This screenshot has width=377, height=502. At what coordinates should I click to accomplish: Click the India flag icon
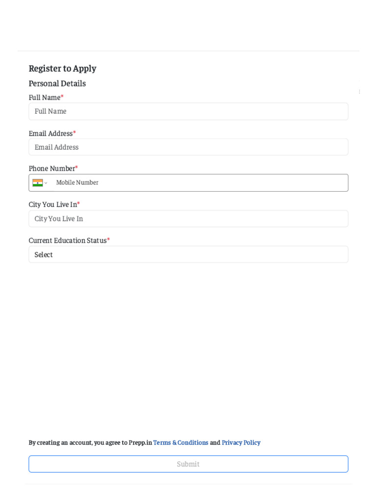[37, 183]
